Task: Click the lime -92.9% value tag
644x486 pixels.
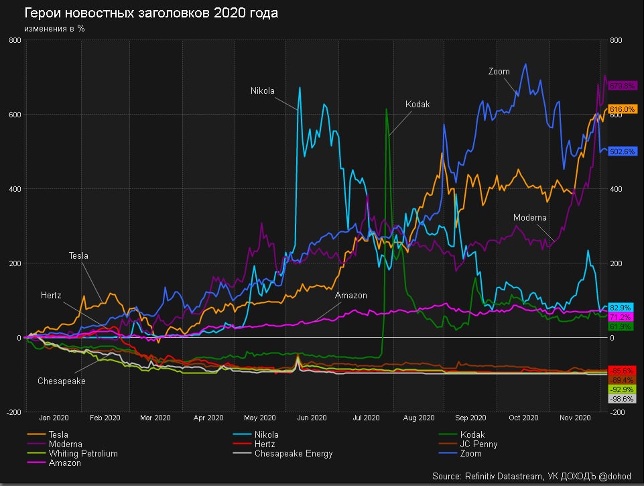Action: coord(623,389)
